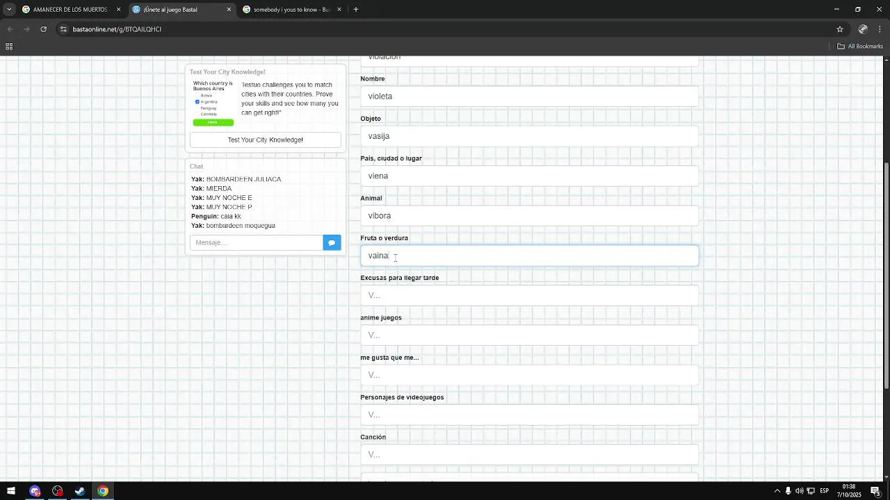Open the Chrome apps grid shortcut
This screenshot has height=500, width=890.
(9, 47)
